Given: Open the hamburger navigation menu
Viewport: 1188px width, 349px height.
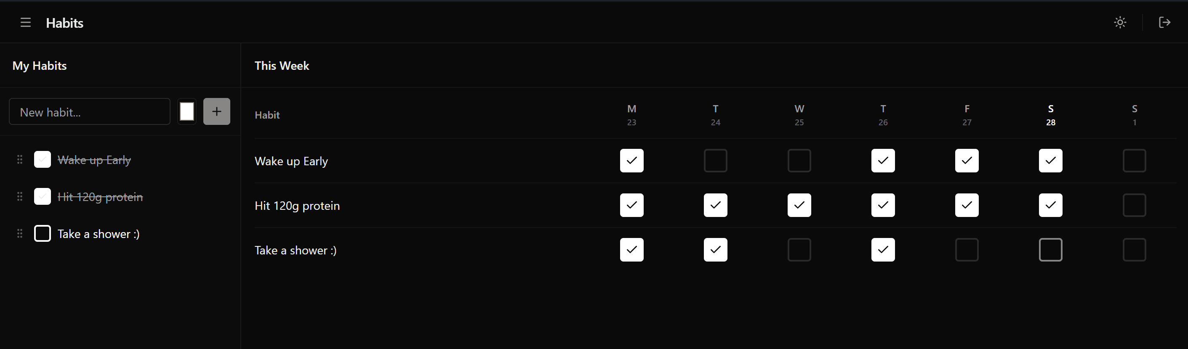Looking at the screenshot, I should (x=25, y=22).
